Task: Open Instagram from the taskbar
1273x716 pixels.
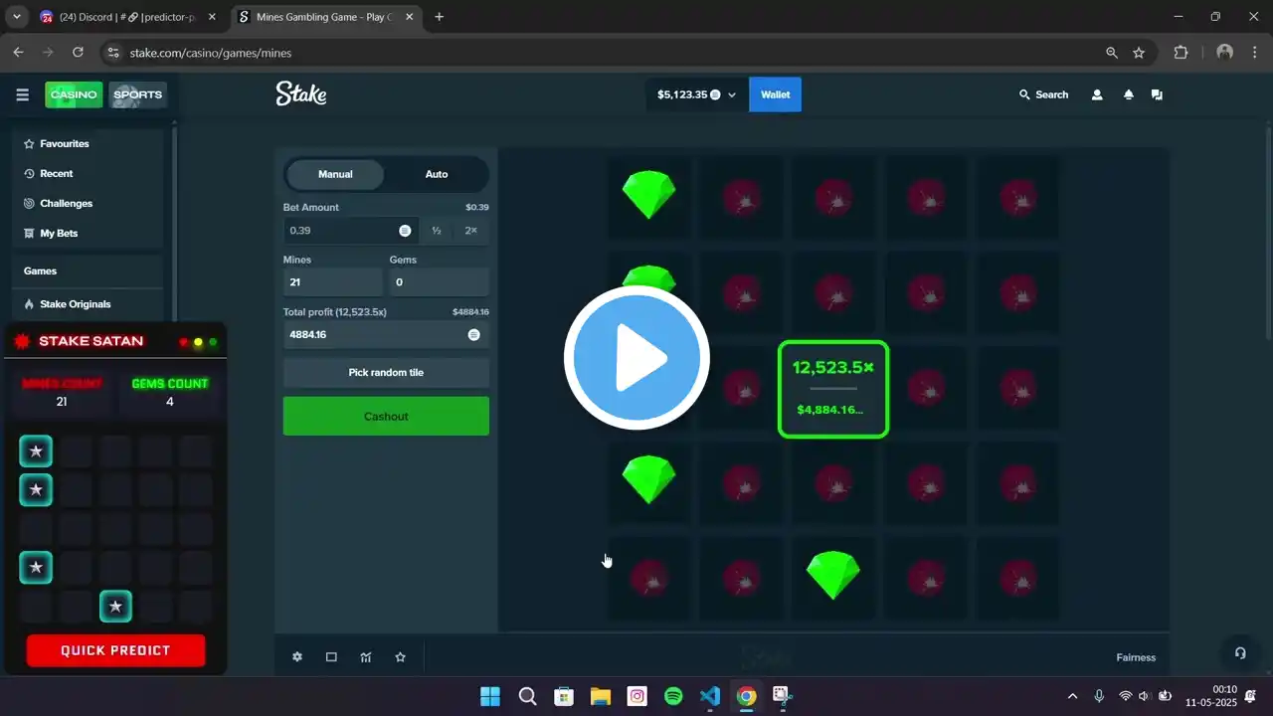Action: click(636, 696)
